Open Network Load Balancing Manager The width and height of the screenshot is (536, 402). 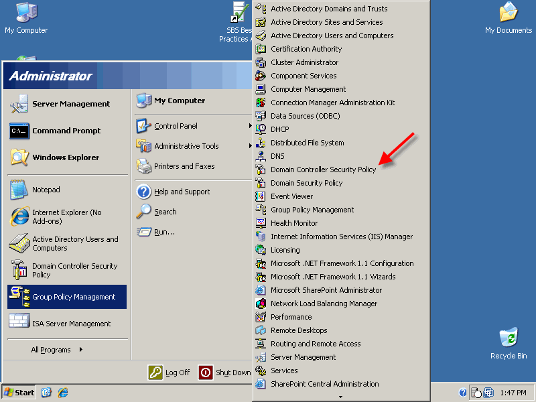pyautogui.click(x=341, y=304)
